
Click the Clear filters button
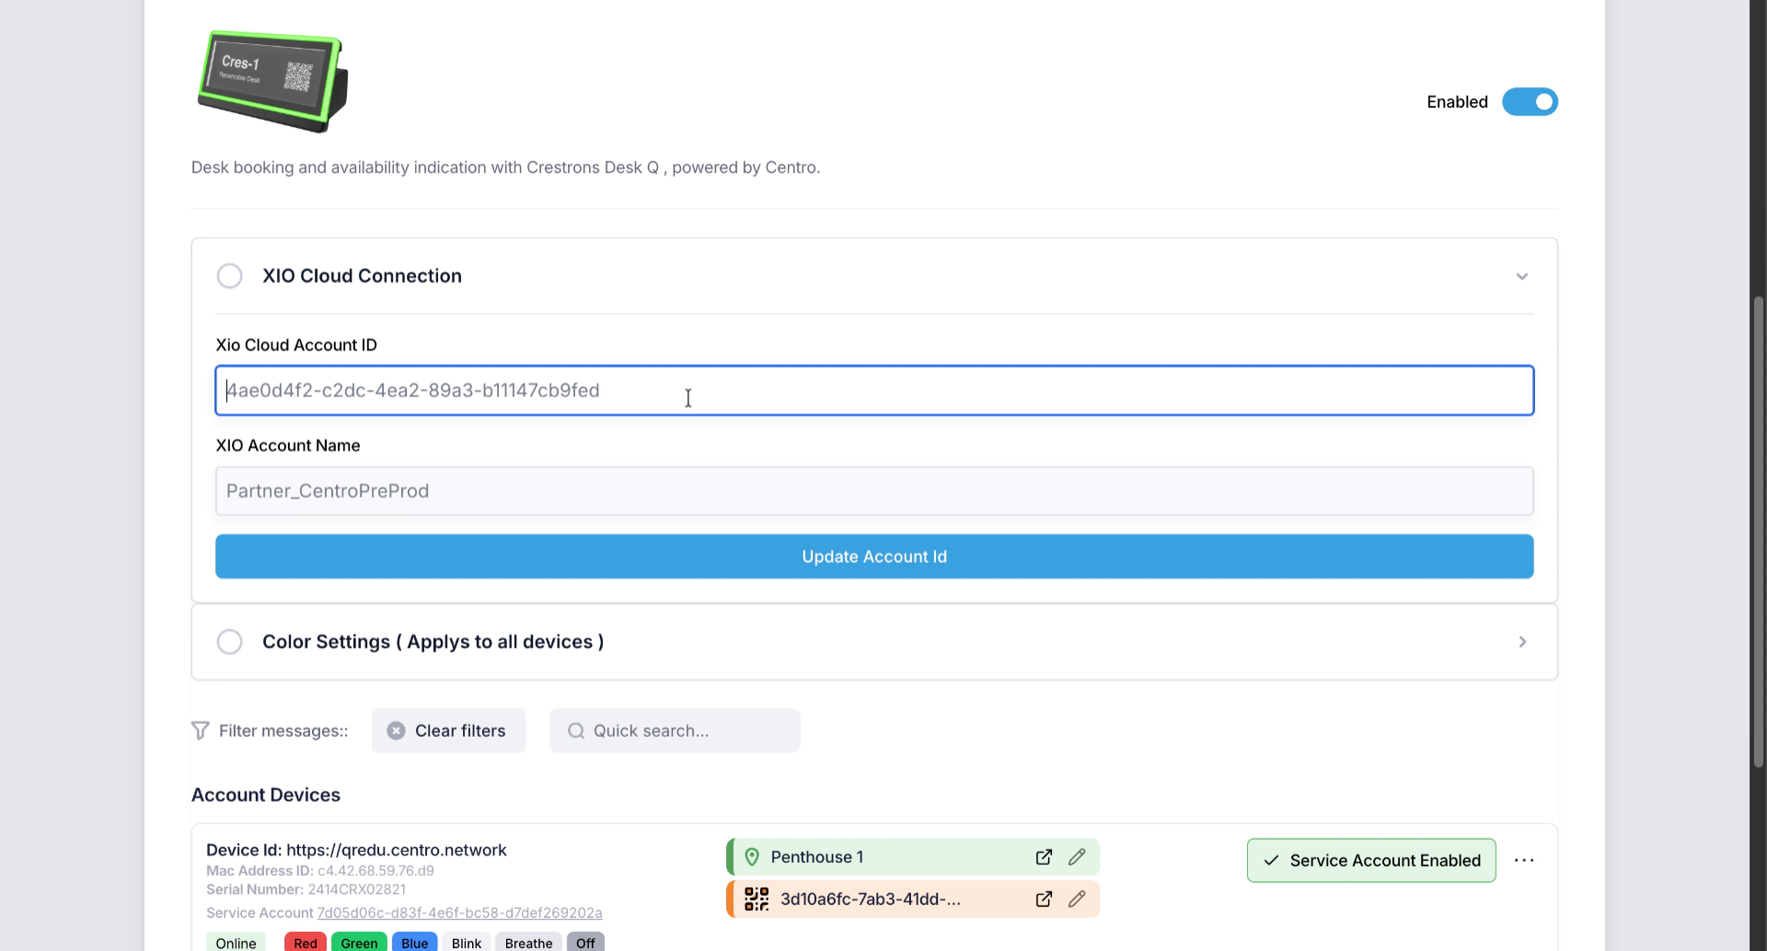click(x=448, y=731)
